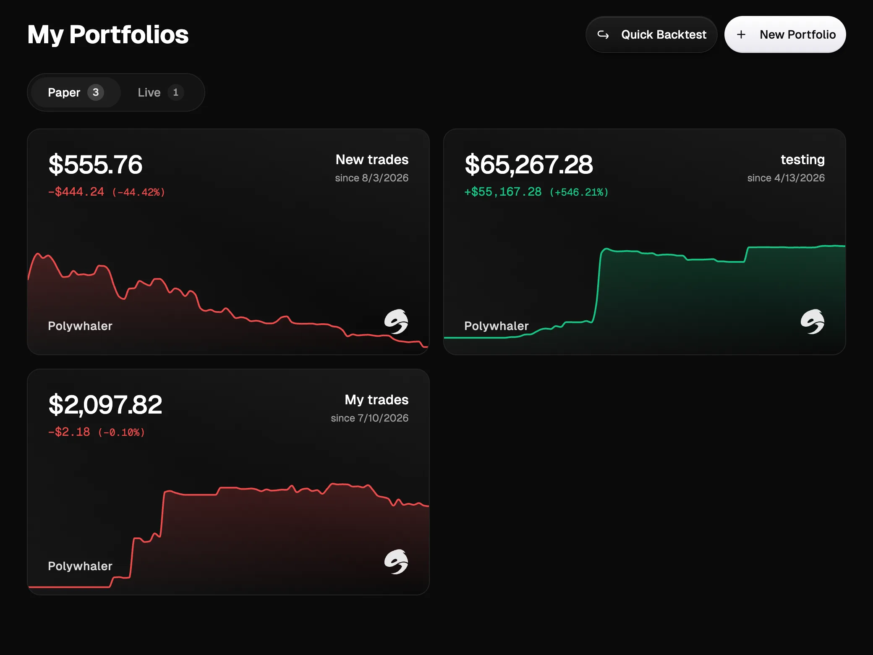873x655 pixels.
Task: Click Polywhaler whale logo on New trades card
Action: click(x=396, y=322)
